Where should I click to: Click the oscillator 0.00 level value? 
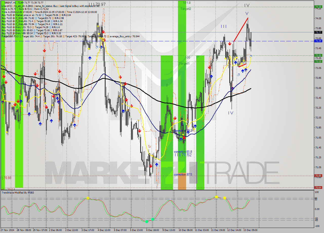317,209
